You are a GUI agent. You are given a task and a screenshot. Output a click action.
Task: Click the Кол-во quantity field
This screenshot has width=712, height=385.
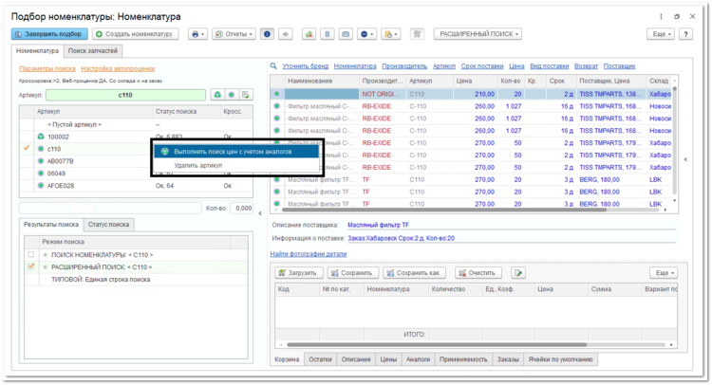(x=241, y=208)
